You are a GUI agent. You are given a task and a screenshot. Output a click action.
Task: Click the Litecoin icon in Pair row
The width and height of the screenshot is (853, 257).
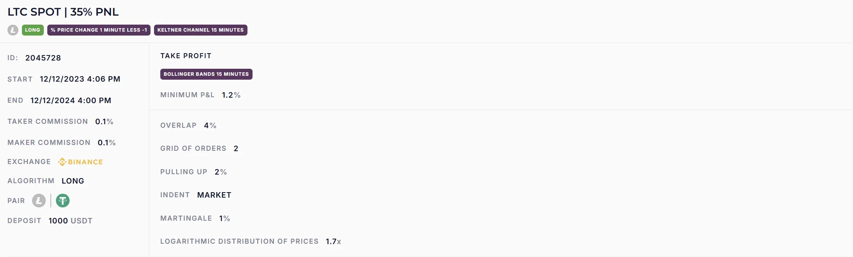[x=39, y=201]
